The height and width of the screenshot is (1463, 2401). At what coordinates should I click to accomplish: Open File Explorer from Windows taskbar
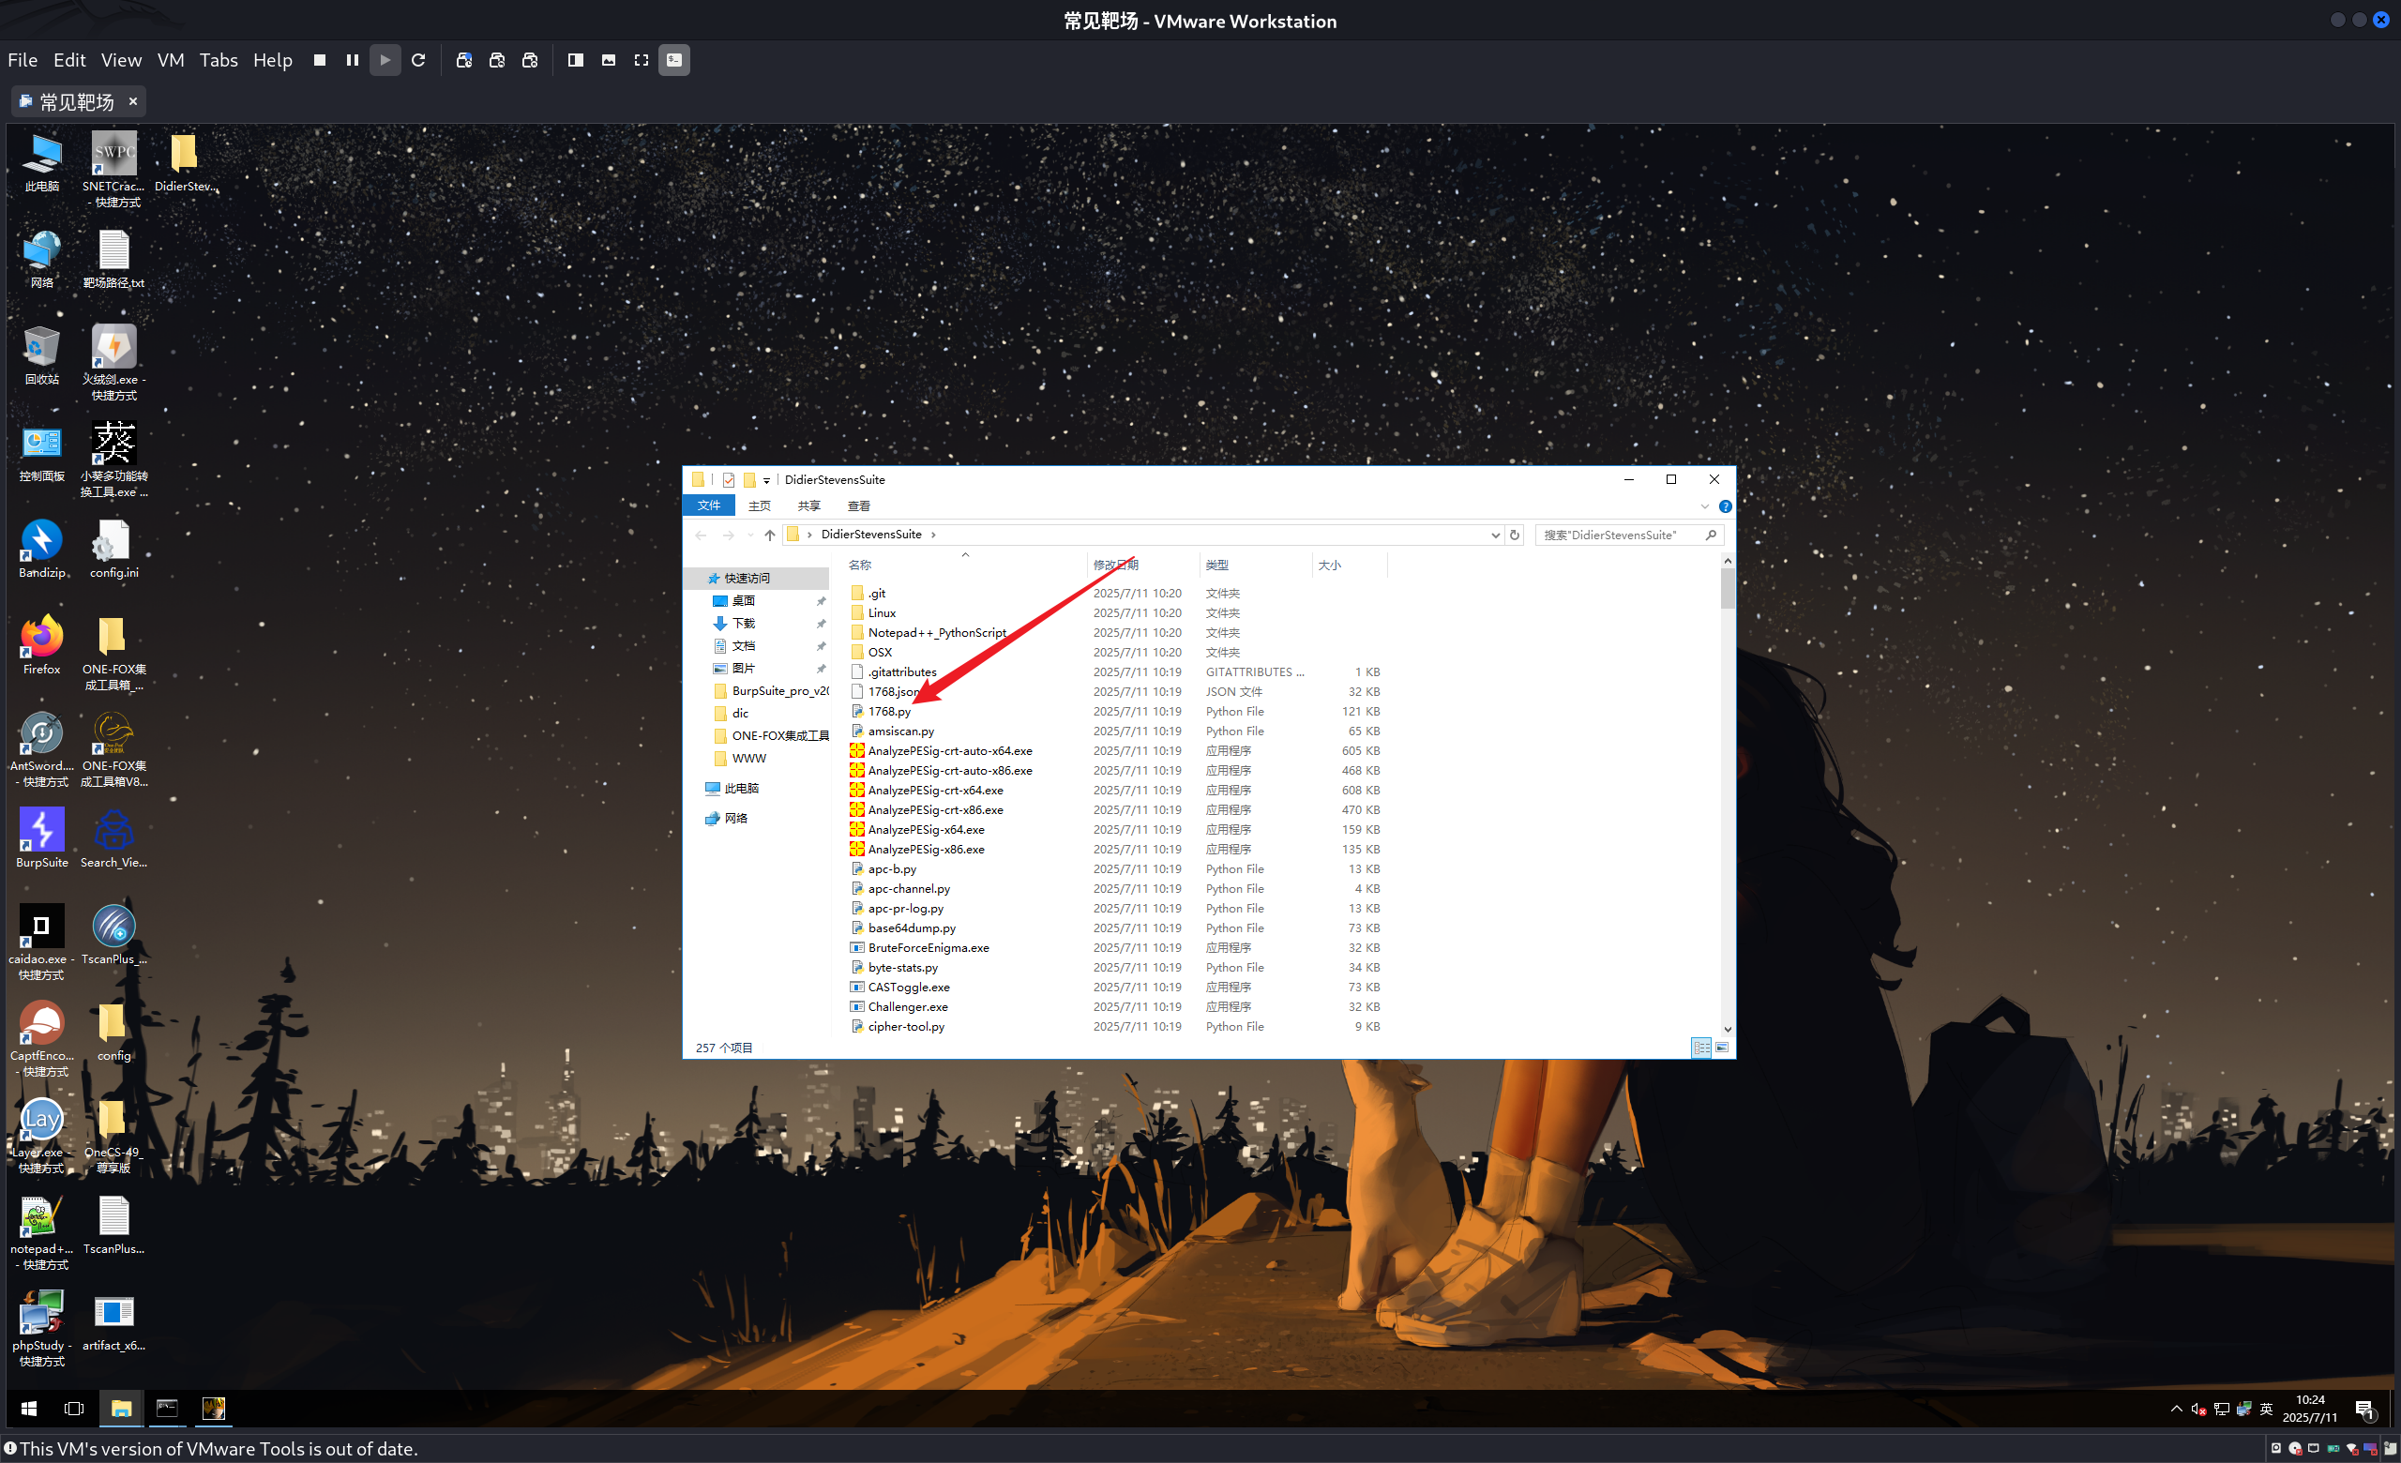coord(121,1409)
